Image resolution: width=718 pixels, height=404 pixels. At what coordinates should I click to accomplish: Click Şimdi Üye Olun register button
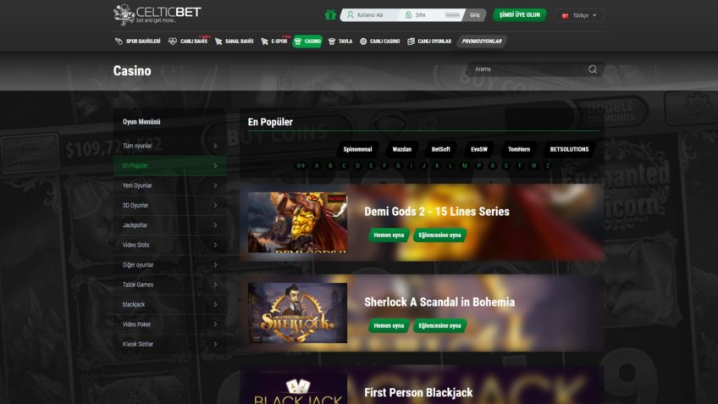519,14
